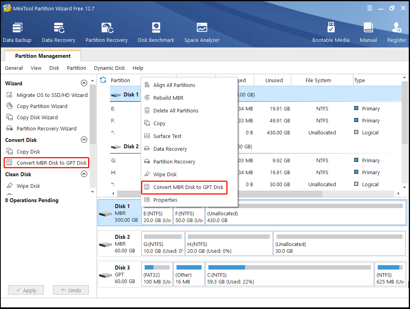The width and height of the screenshot is (410, 309).
Task: Select E:(NTFS) 20.0 GB block in disk map
Action: 157,216
